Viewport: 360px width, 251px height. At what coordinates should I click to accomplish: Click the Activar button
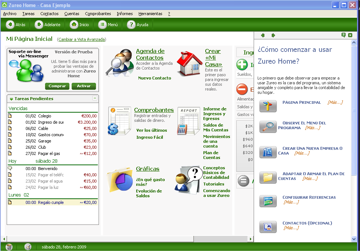(x=84, y=86)
